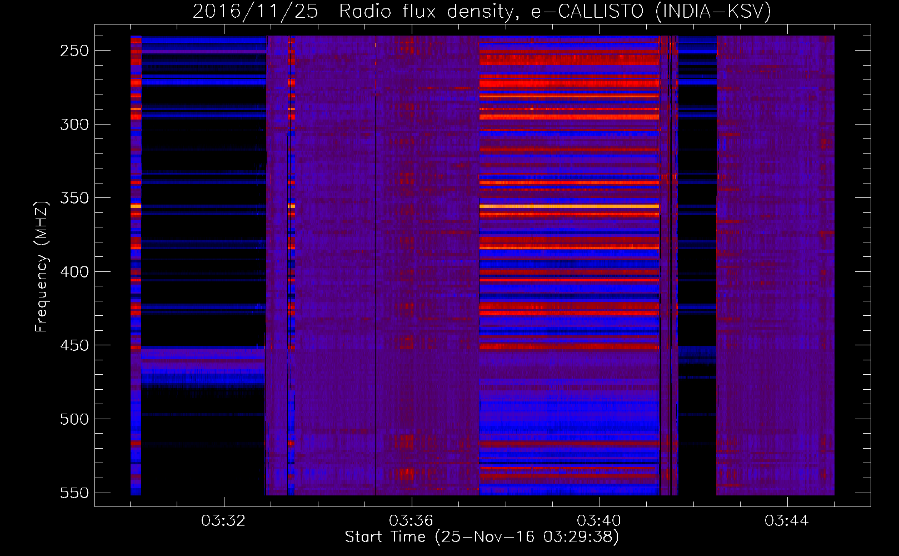Click the 03:40 time tick label

[599, 521]
